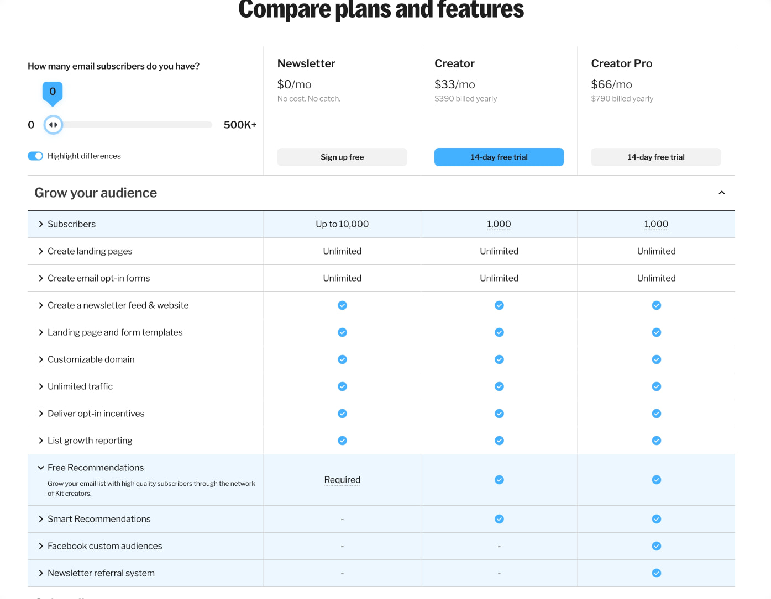Expand the List growth reporting row
Viewport: 771px width, 599px height.
[x=41, y=441]
